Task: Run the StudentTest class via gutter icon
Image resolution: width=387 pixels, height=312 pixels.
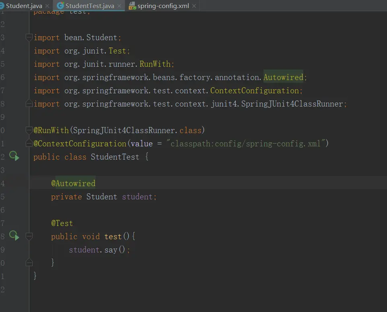Action: pos(14,156)
